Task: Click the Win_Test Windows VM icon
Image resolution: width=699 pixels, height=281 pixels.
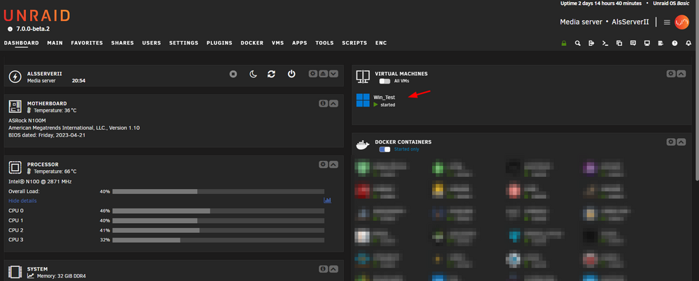Action: click(363, 100)
